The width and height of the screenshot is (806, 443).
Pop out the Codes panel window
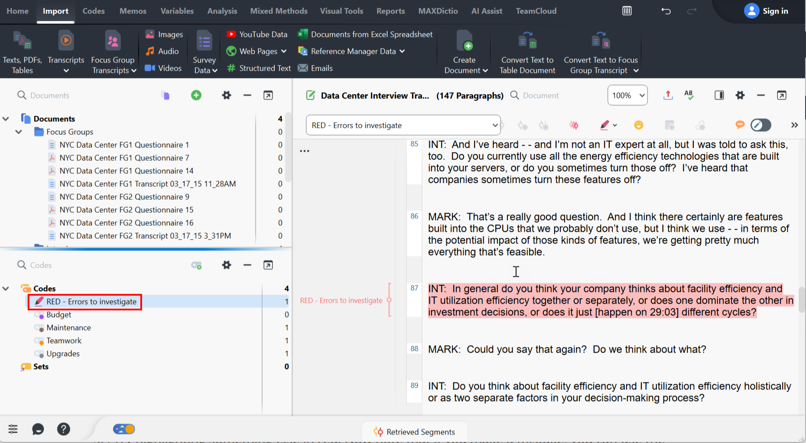268,265
